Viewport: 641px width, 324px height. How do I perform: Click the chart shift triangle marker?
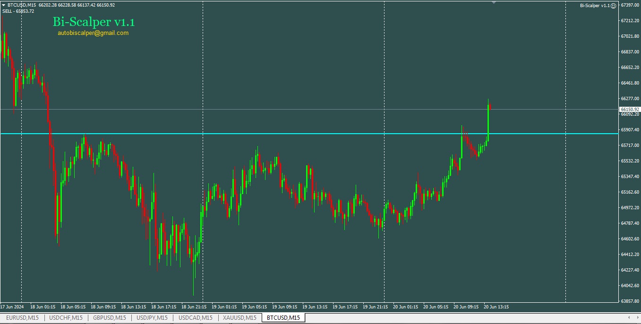[x=494, y=3]
